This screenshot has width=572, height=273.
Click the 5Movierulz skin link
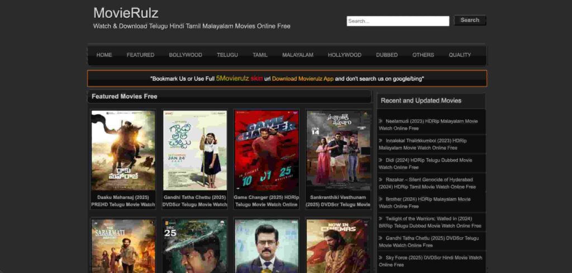(239, 78)
